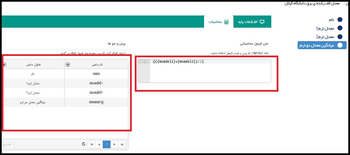Viewport: 350px width, 155px height.
Task: Click the monitor icon on the اطلاعات پایه tab
Action: [262, 22]
